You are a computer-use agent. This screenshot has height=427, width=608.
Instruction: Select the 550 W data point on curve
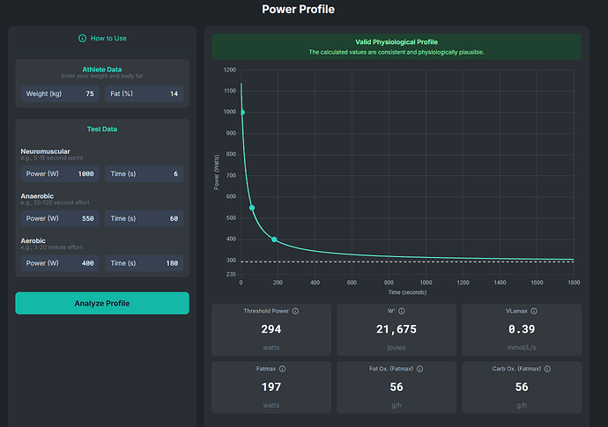(252, 208)
